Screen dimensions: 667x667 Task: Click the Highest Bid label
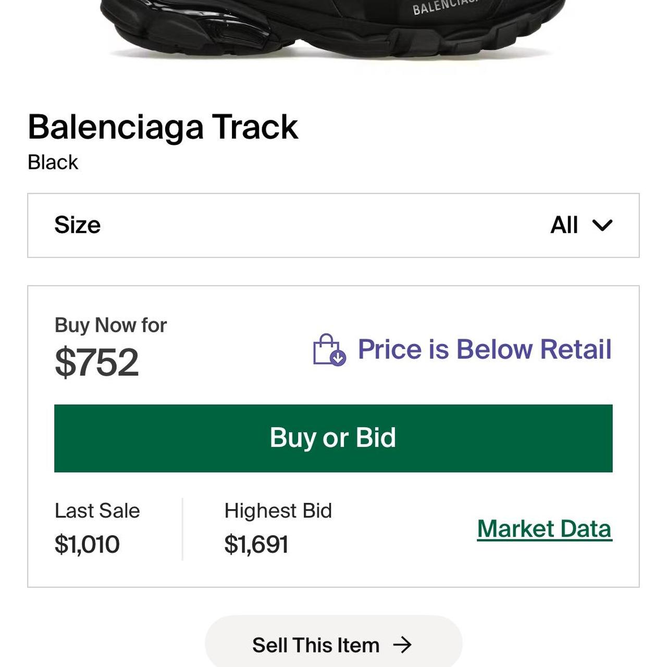278,511
